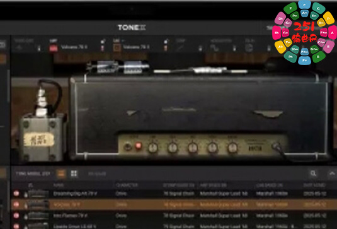Open the round delay block icon
This screenshot has width=337, height=229.
pos(249,48)
